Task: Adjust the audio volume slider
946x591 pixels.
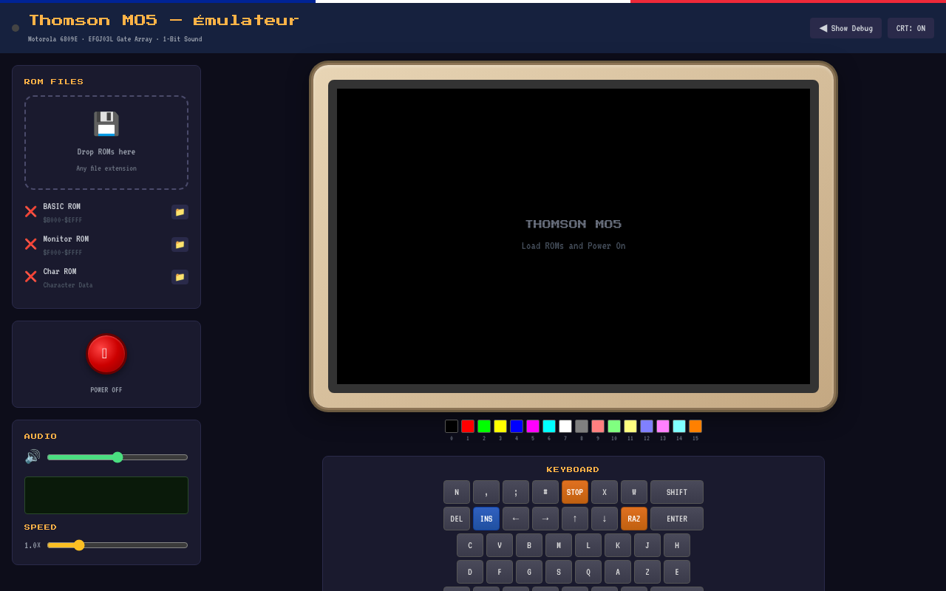Action: click(118, 457)
